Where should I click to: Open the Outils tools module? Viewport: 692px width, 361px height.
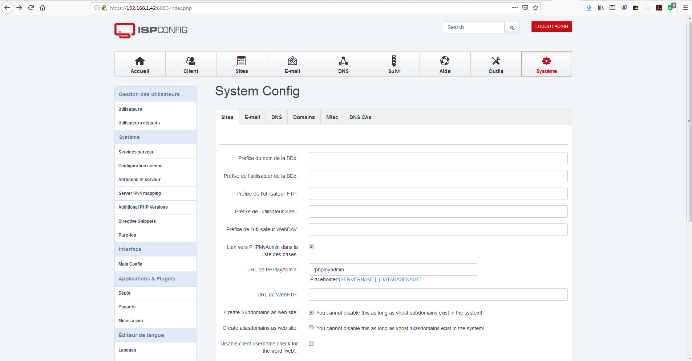[496, 64]
